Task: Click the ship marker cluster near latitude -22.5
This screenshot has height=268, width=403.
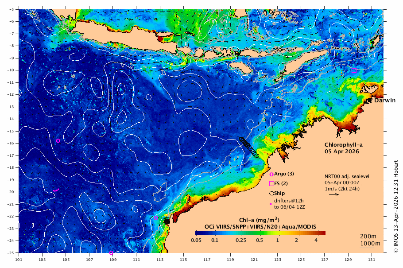Action: click(167, 221)
